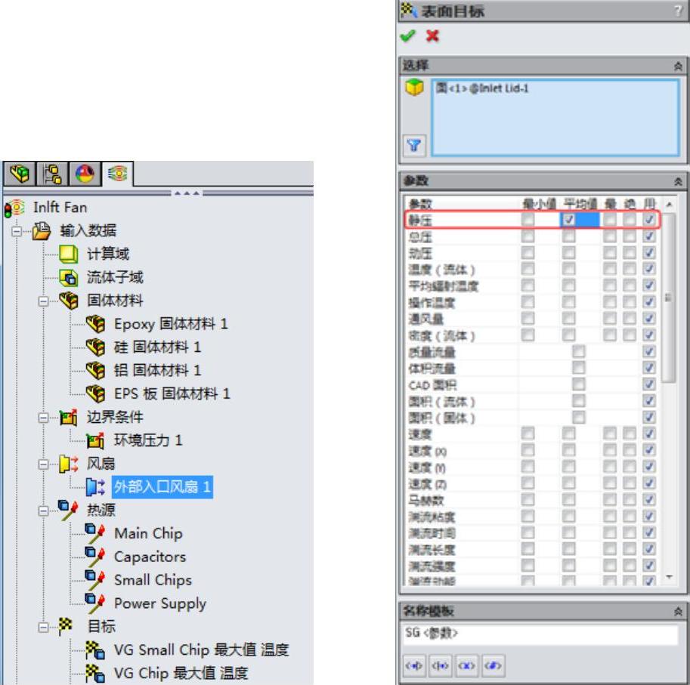The width and height of the screenshot is (690, 685).
Task: Select the Capacitors heat source
Action: point(150,557)
